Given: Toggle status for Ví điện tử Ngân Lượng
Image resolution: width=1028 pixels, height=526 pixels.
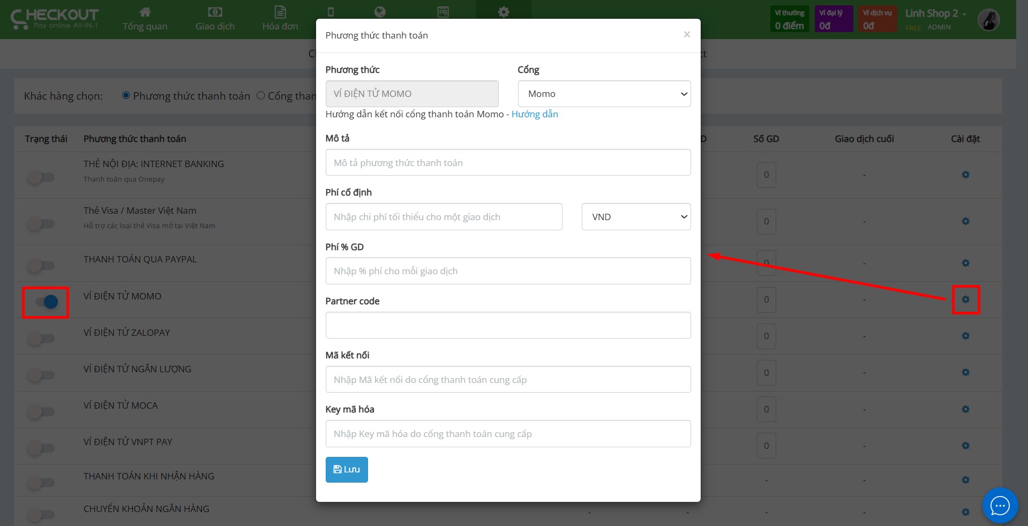Looking at the screenshot, I should (x=41, y=375).
